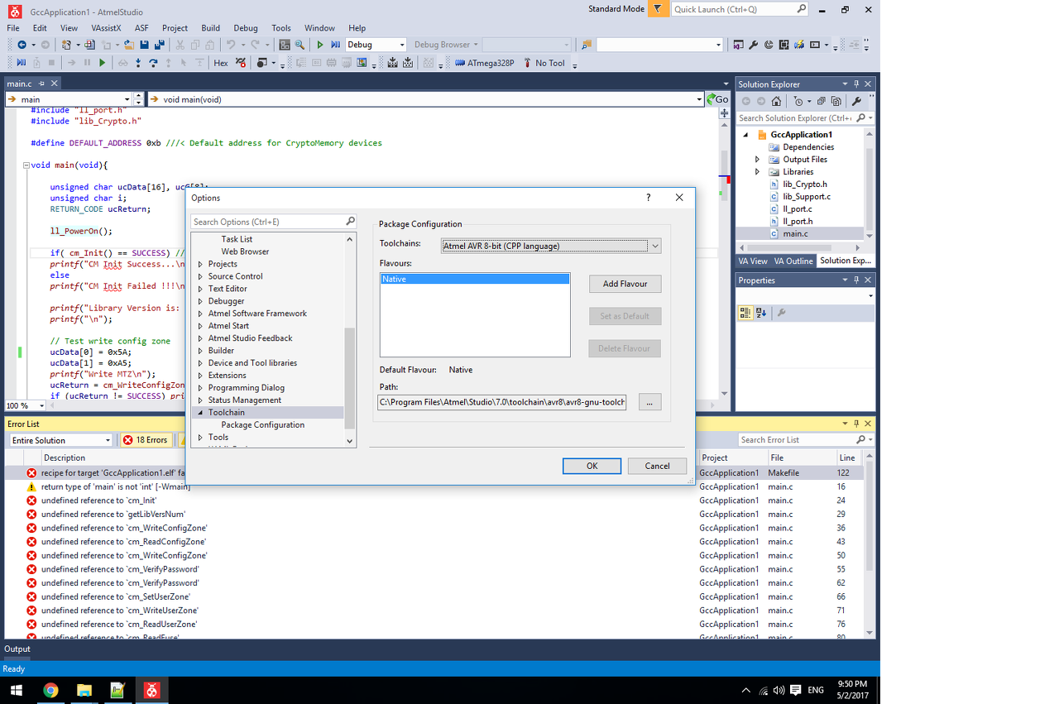This screenshot has height=704, width=1059.
Task: Toggle Hex display mode button
Action: [221, 63]
